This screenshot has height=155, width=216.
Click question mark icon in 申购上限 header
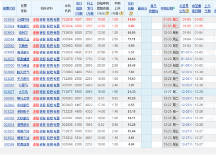pos(122,13)
